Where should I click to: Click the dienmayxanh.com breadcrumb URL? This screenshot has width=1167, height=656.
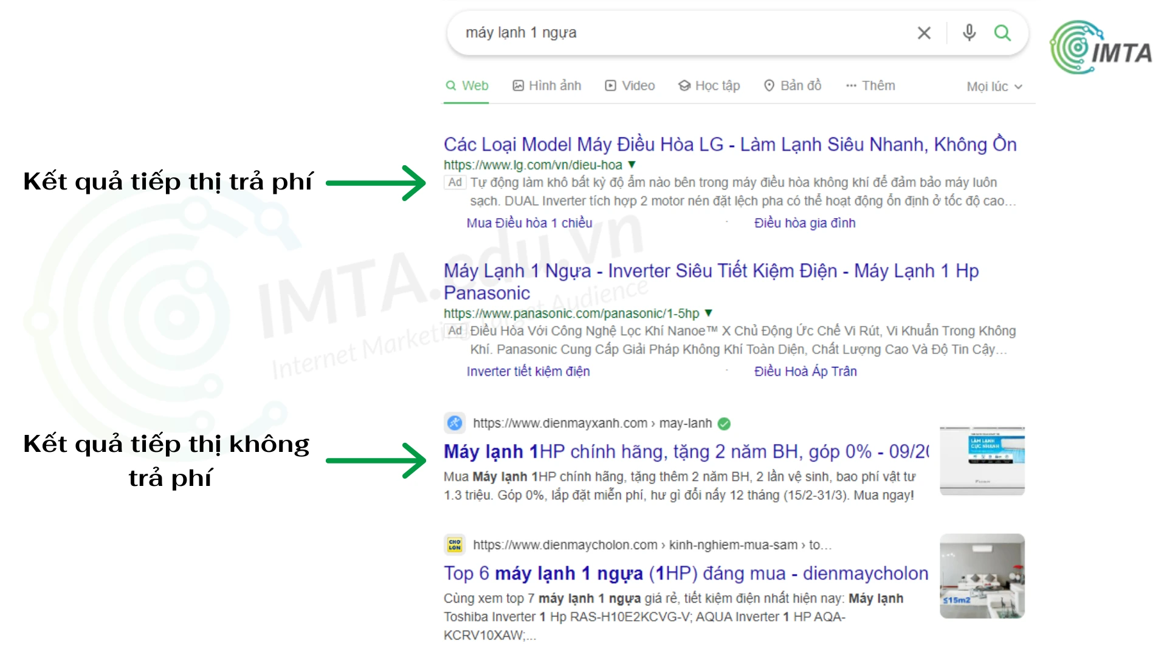click(593, 423)
